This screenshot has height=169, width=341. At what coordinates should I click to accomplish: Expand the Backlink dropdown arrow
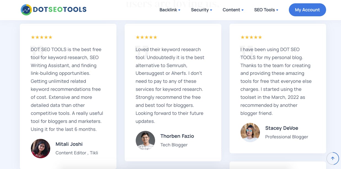tap(179, 10)
